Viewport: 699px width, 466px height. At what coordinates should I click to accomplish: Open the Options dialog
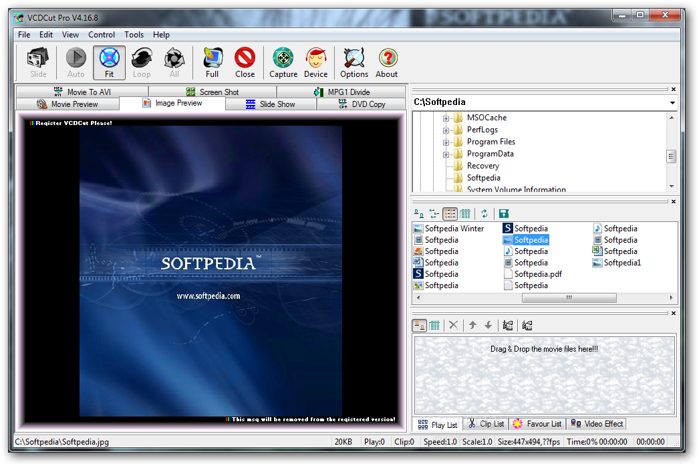354,63
